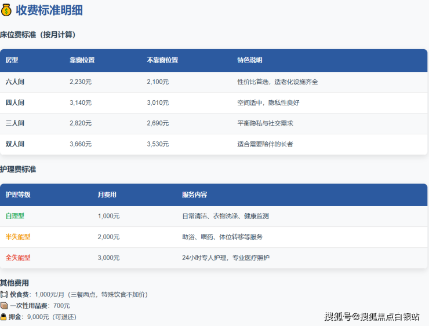Select the 护理等级 header in nursing table
This screenshot has height=326, width=429.
18,195
